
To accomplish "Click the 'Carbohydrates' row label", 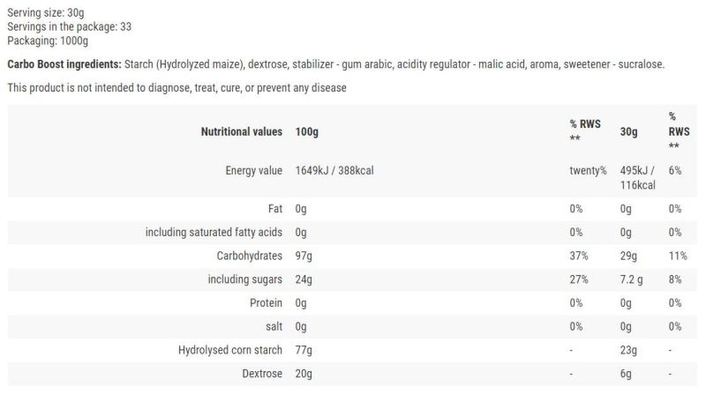I will click(249, 256).
